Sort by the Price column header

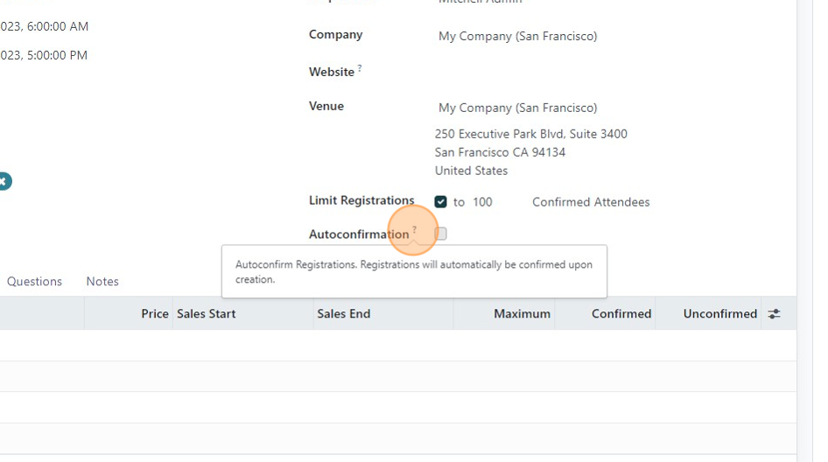(155, 313)
